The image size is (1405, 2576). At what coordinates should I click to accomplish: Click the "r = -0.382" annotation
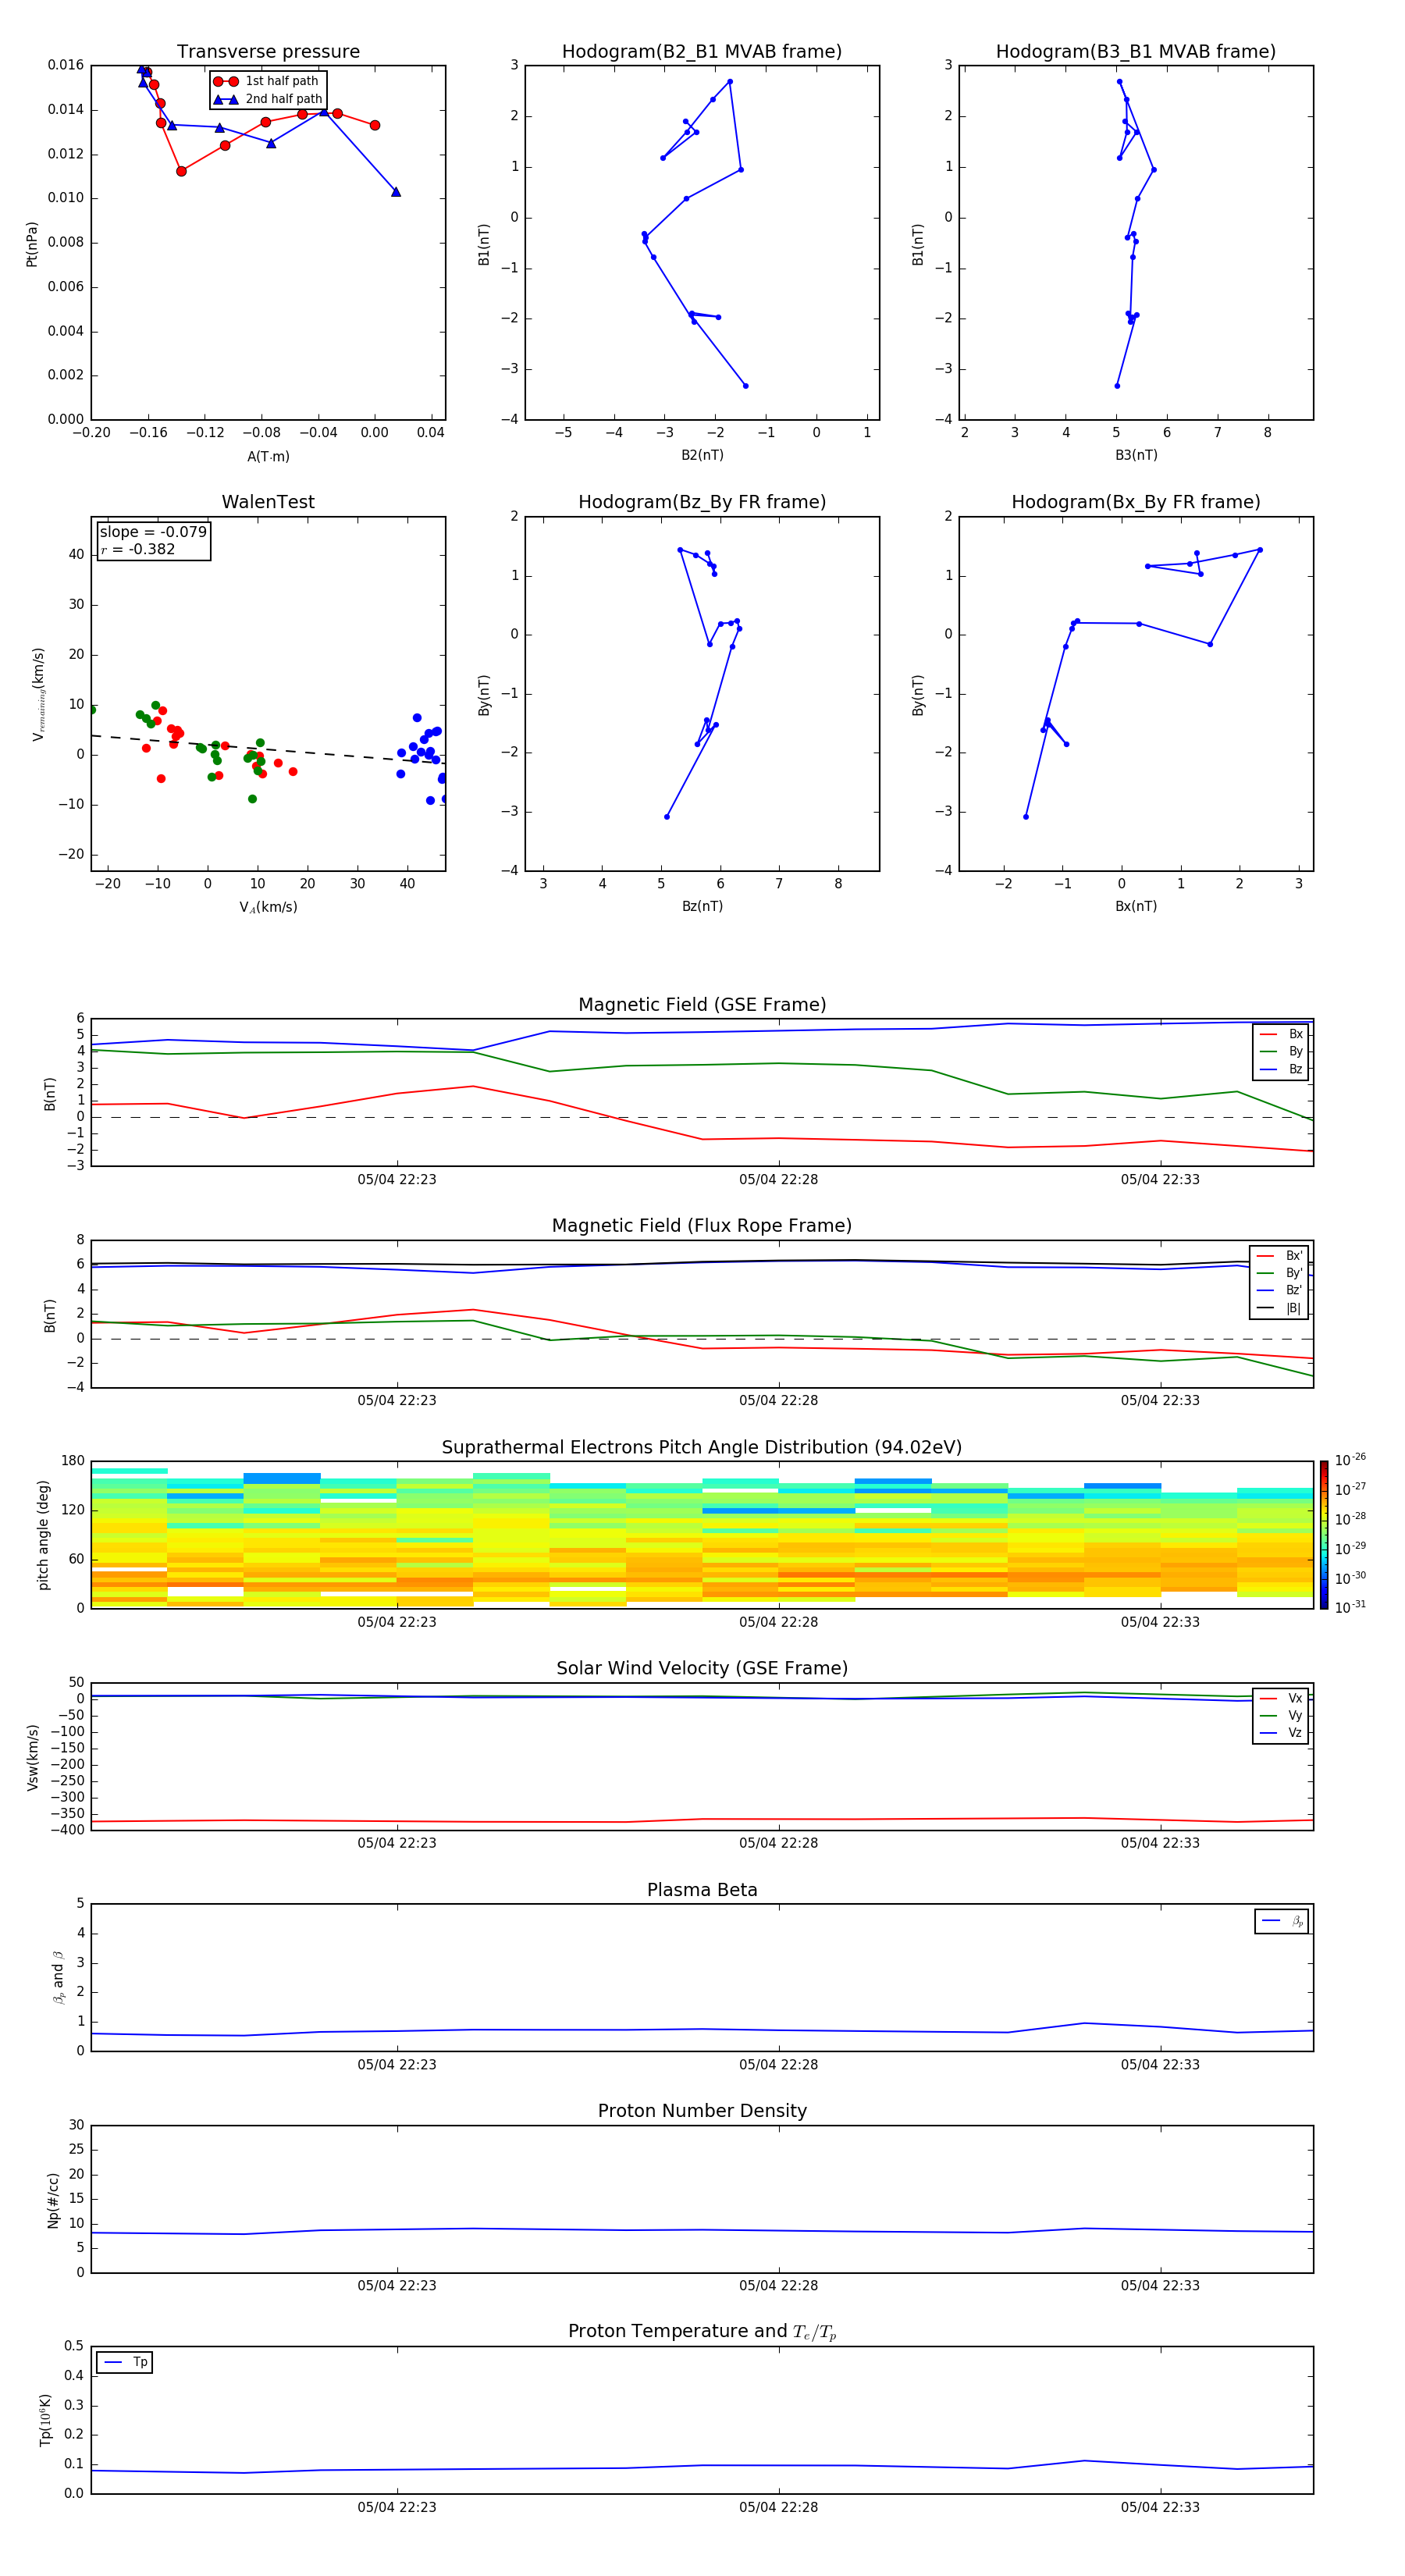tap(138, 549)
